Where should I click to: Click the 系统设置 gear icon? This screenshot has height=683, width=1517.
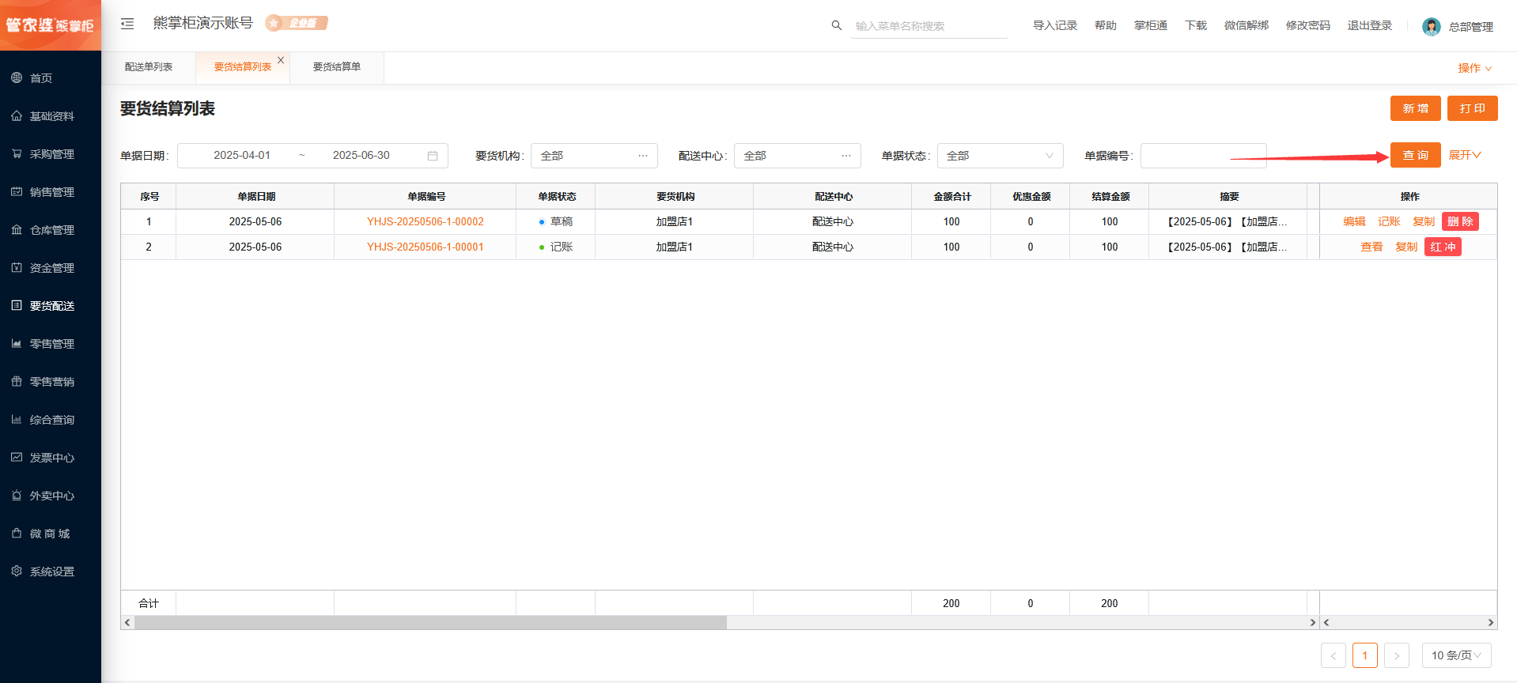[x=17, y=571]
